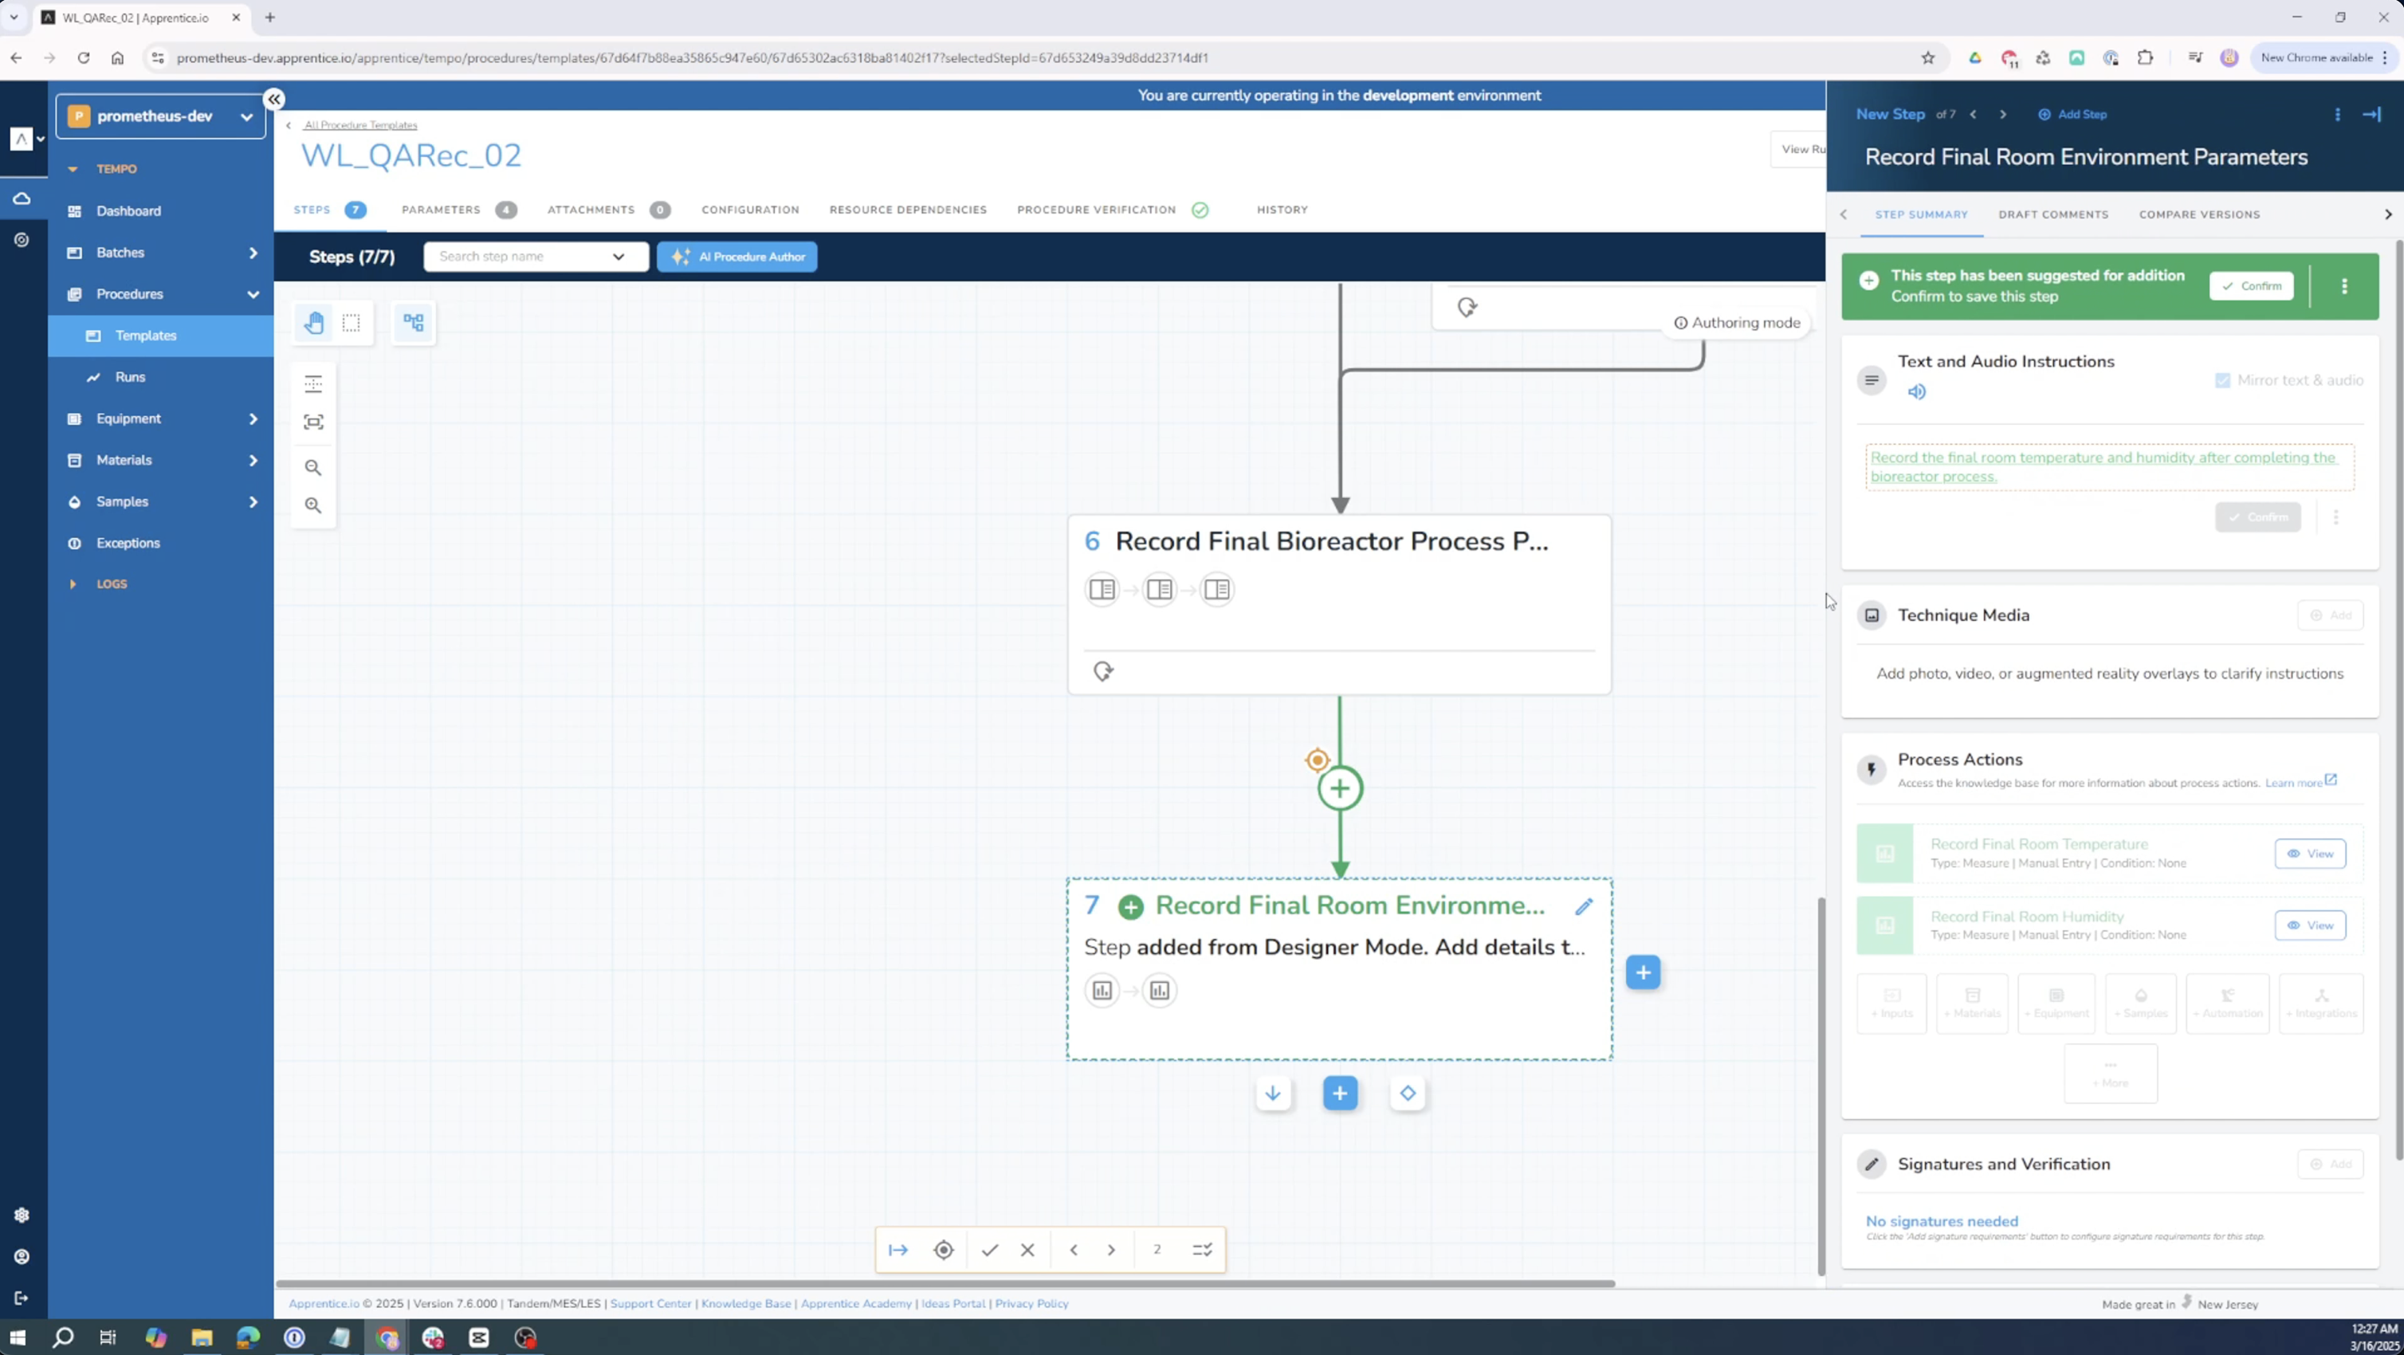This screenshot has height=1355, width=2404.
Task: Click the align steps icon
Action: pos(313,383)
